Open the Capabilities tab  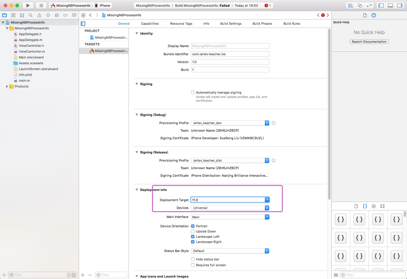click(150, 24)
